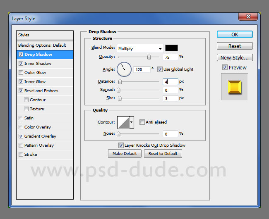Screen dimensions: 269x219
Task: Click the Distance value field
Action: tap(171, 82)
